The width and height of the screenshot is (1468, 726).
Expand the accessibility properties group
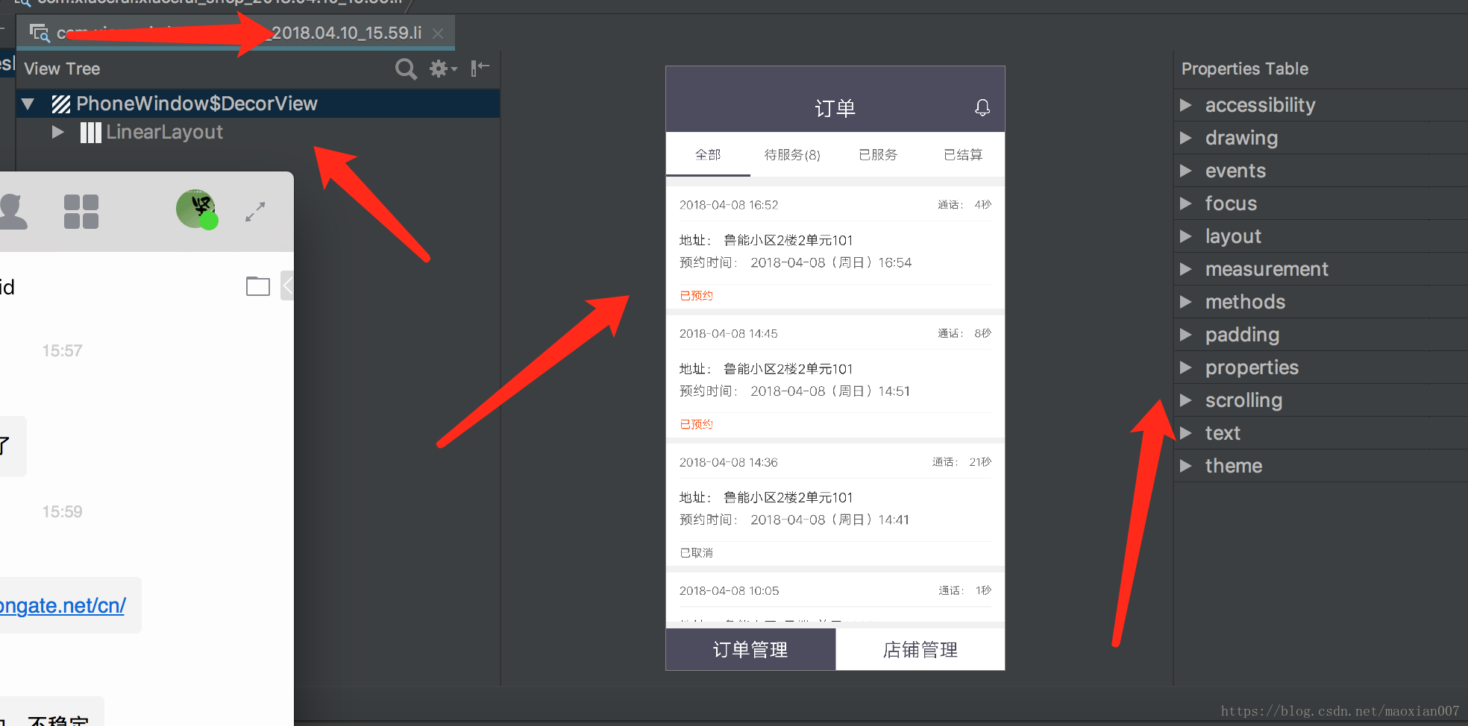click(x=1185, y=105)
